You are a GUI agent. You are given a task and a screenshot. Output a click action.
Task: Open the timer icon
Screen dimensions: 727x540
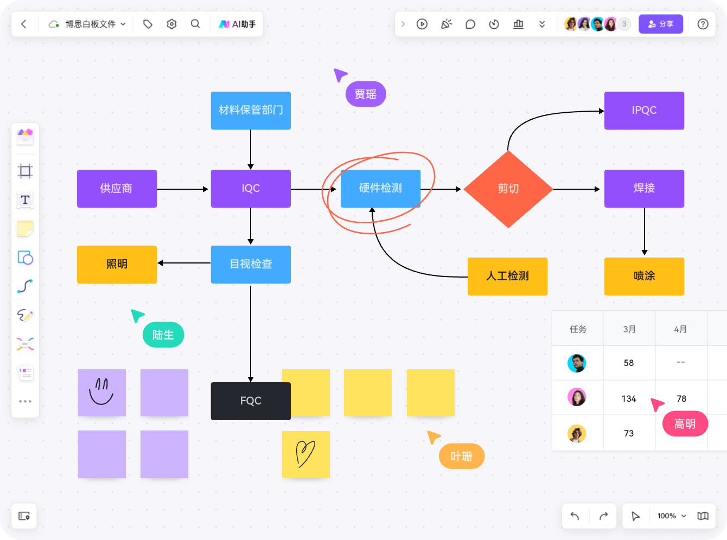point(494,24)
